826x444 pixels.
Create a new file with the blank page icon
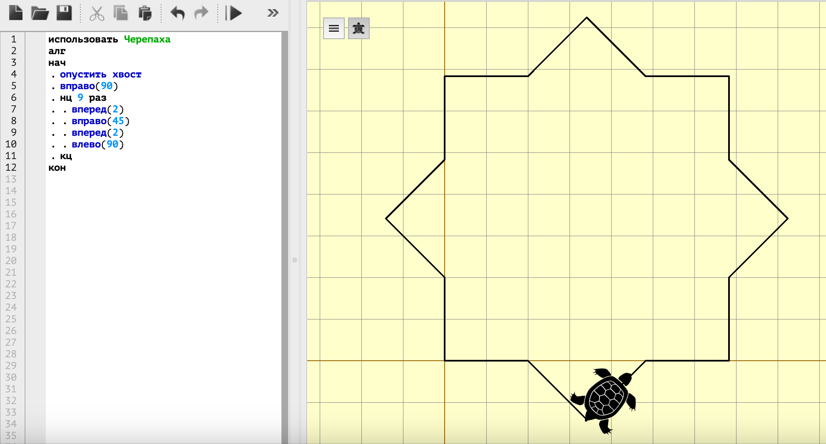(x=16, y=13)
